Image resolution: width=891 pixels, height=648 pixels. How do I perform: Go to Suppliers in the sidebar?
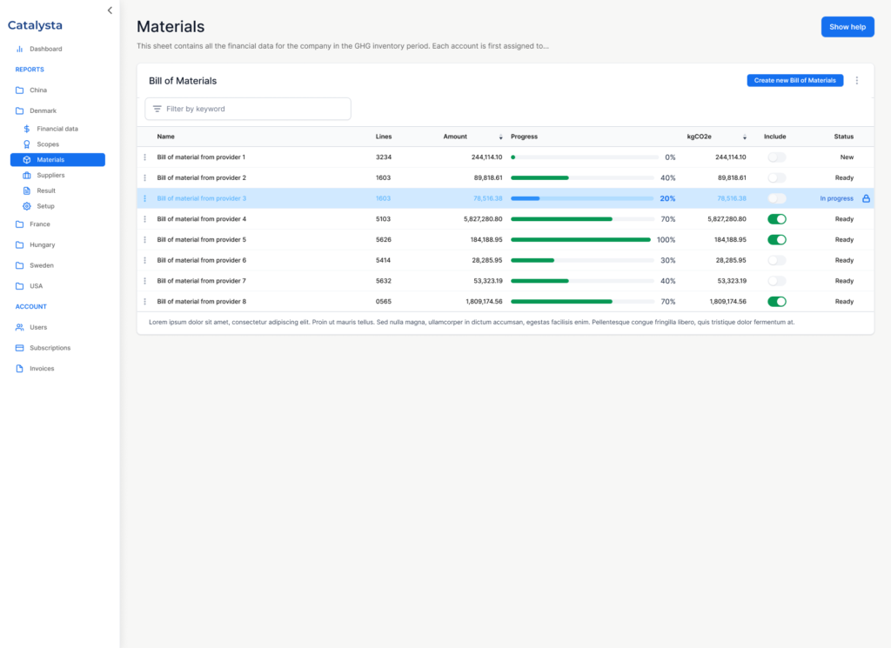pyautogui.click(x=50, y=175)
